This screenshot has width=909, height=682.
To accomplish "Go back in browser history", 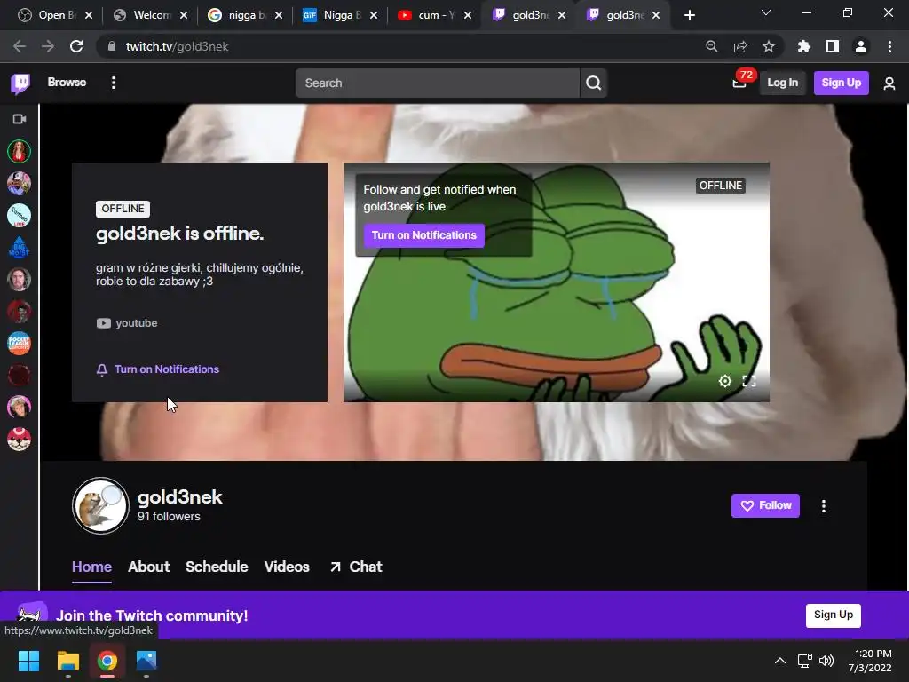I will [x=20, y=46].
